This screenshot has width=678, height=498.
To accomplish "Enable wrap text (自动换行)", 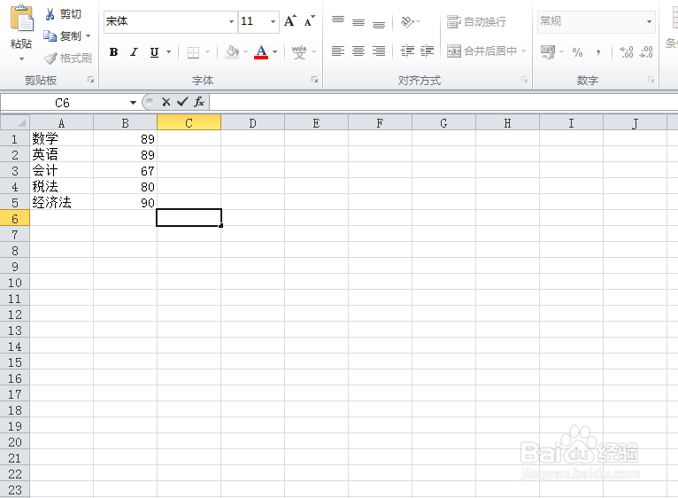I will point(476,21).
